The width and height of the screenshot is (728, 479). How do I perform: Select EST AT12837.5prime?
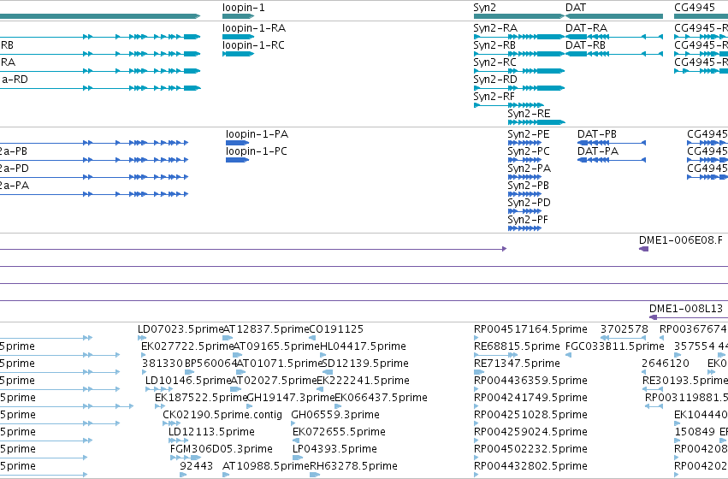tap(228, 338)
